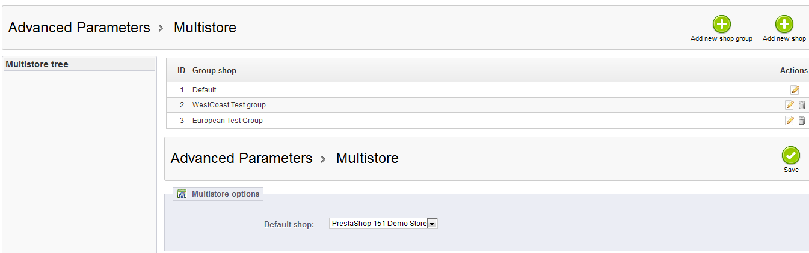Edit the Default group shop
Image resolution: width=809 pixels, height=253 pixels.
[x=795, y=90]
